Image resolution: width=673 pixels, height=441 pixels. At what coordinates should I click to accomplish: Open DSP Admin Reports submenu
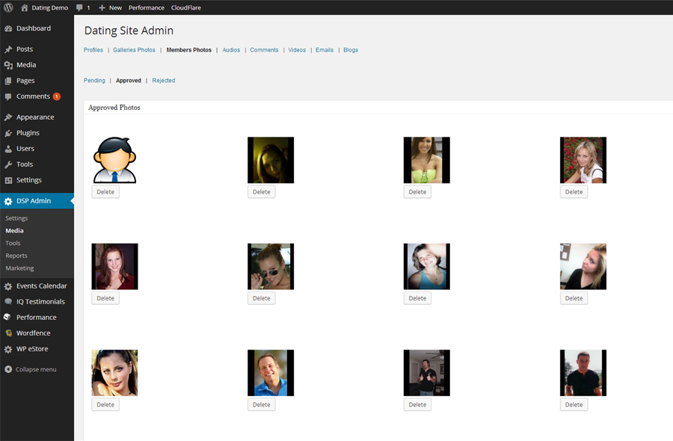tap(16, 255)
